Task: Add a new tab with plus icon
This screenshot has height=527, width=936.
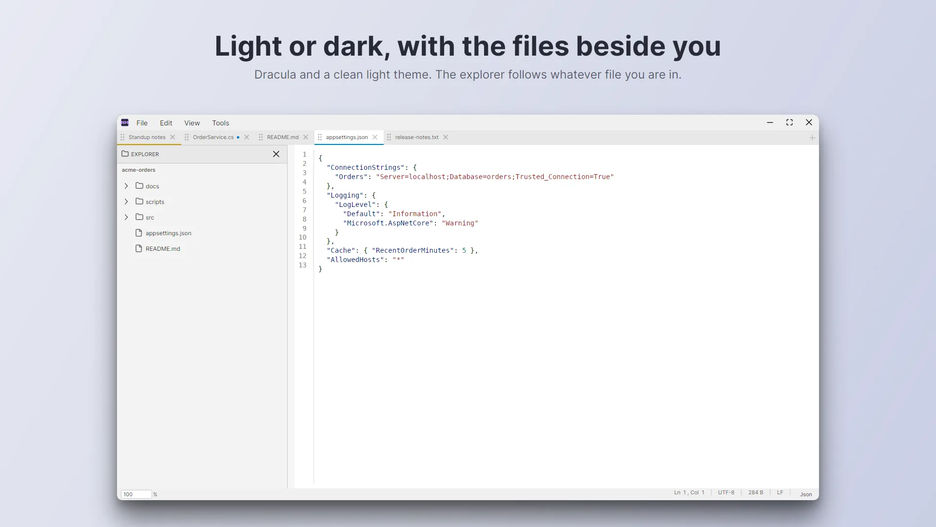Action: click(812, 138)
